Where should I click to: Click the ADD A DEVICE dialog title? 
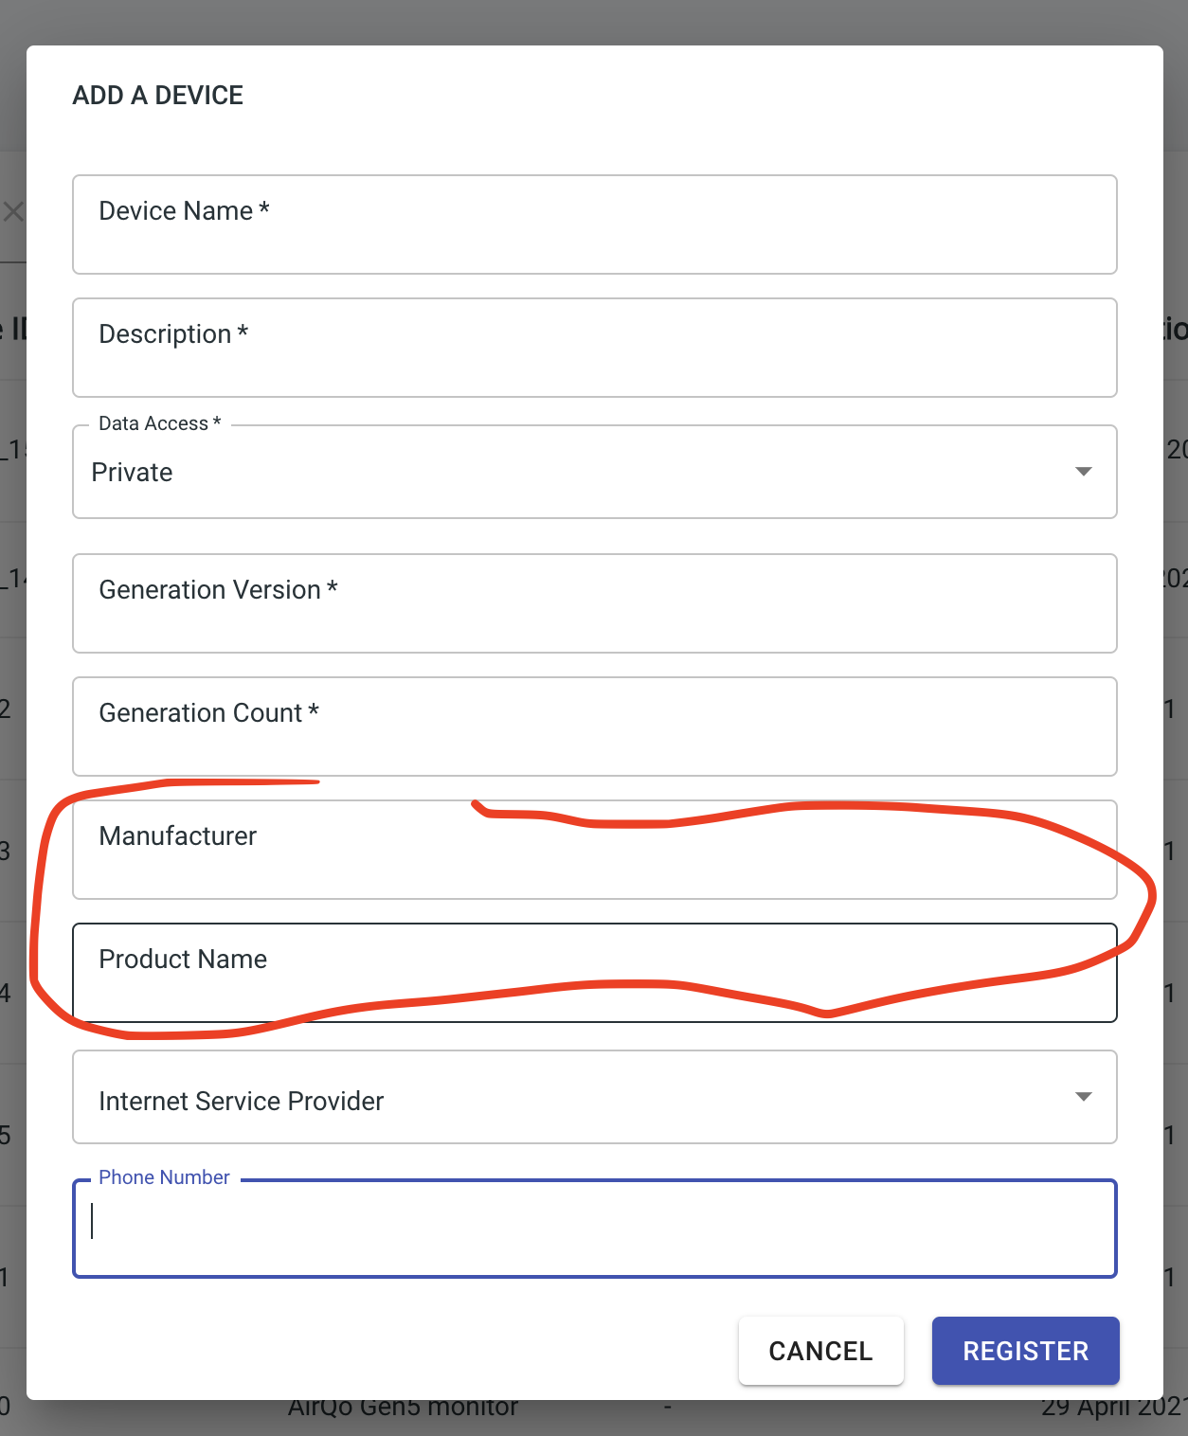(x=157, y=95)
